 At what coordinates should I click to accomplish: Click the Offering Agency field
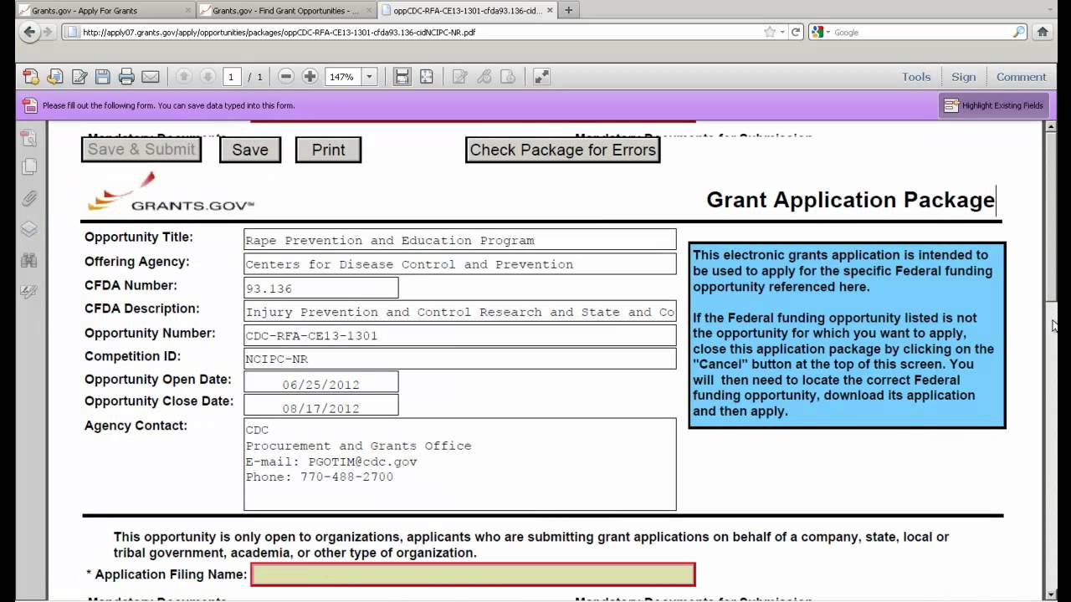(460, 264)
